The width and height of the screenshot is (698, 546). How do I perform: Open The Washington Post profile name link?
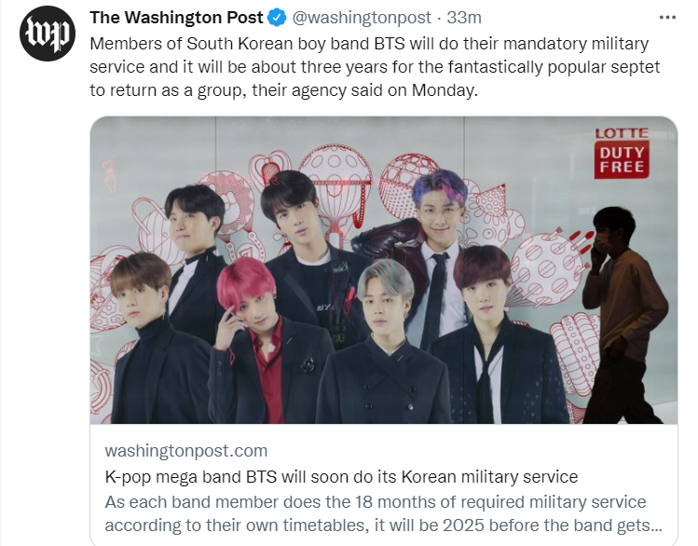(176, 18)
